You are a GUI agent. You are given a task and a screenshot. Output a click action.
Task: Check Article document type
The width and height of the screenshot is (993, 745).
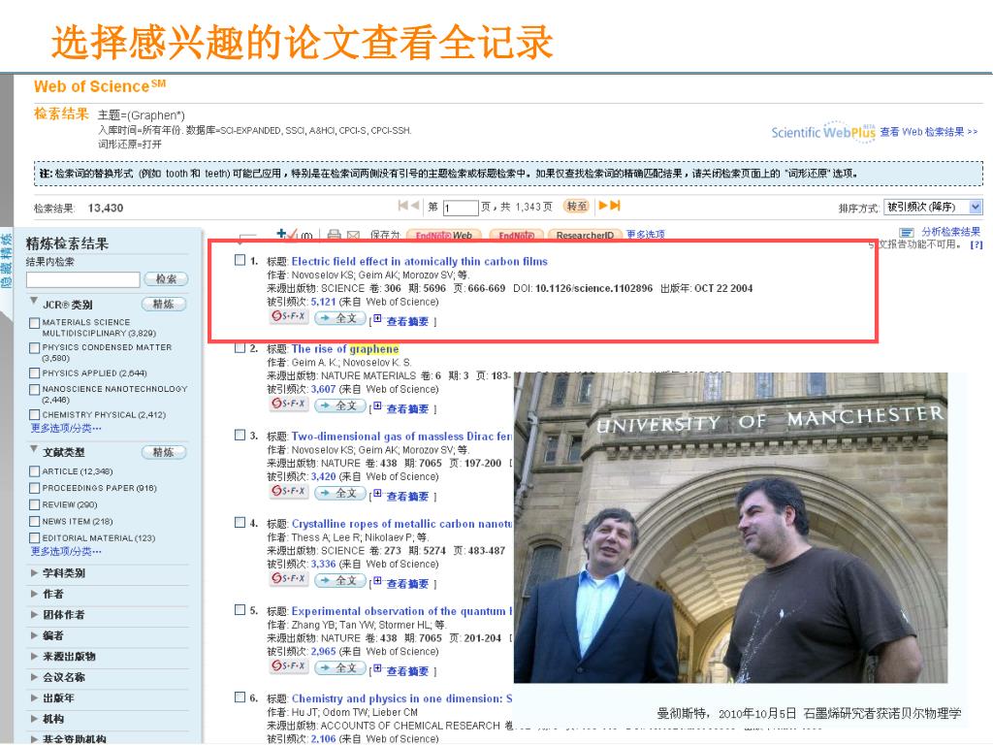tap(35, 471)
